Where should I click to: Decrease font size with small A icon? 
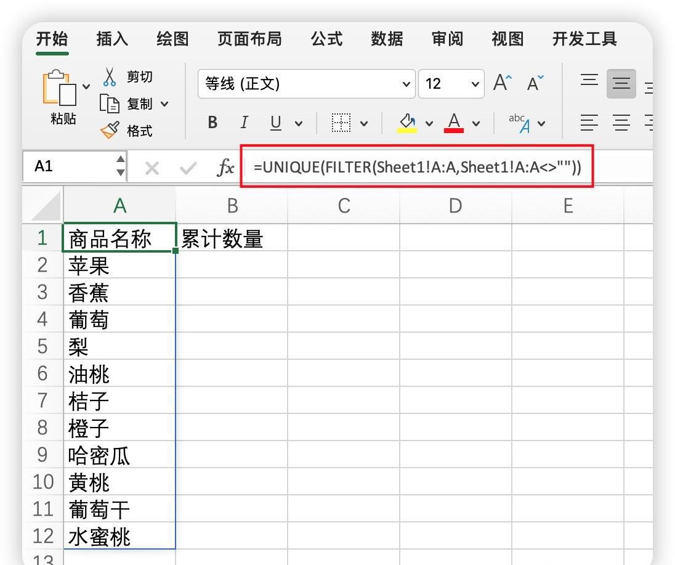tap(535, 83)
